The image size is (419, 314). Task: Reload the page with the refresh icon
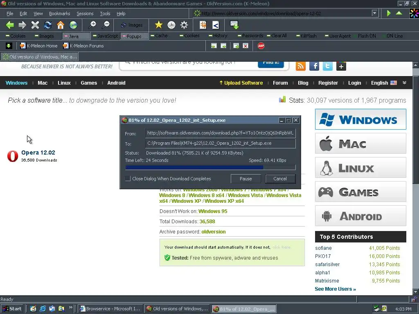tap(48, 25)
